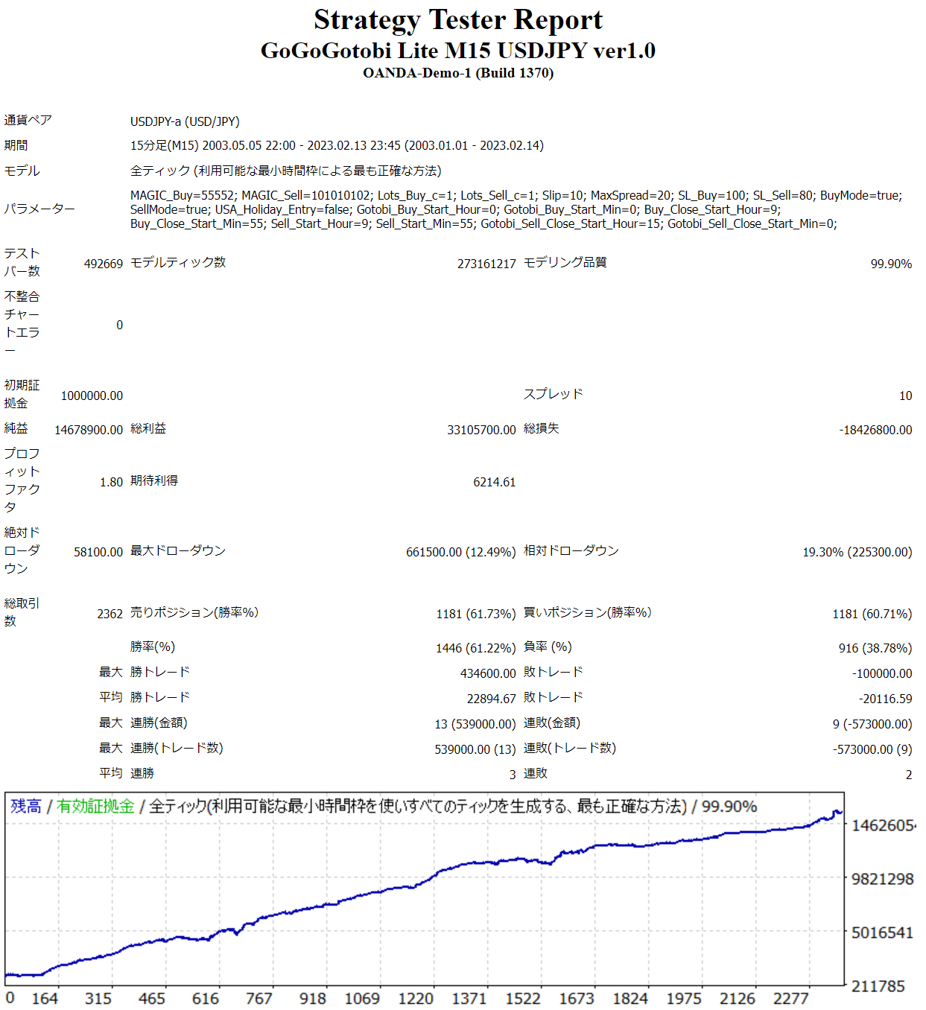Viewport: 926px width, 1010px height.
Task: Click chart x-axis label 2277
Action: (790, 999)
